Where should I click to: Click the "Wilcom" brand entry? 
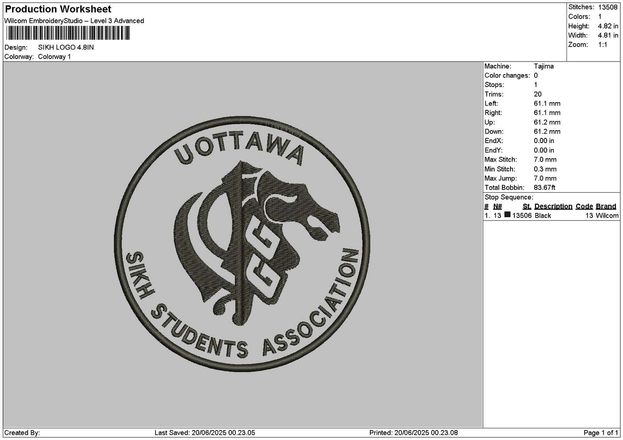click(x=607, y=216)
